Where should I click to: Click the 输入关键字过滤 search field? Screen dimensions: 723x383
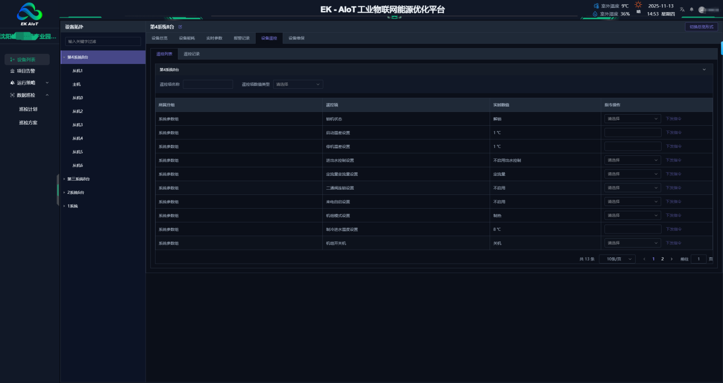pos(103,41)
